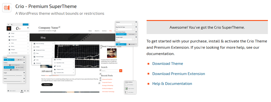Click the tablet preview device icon
Image resolution: width=271 pixels, height=102 pixels.
25,91
